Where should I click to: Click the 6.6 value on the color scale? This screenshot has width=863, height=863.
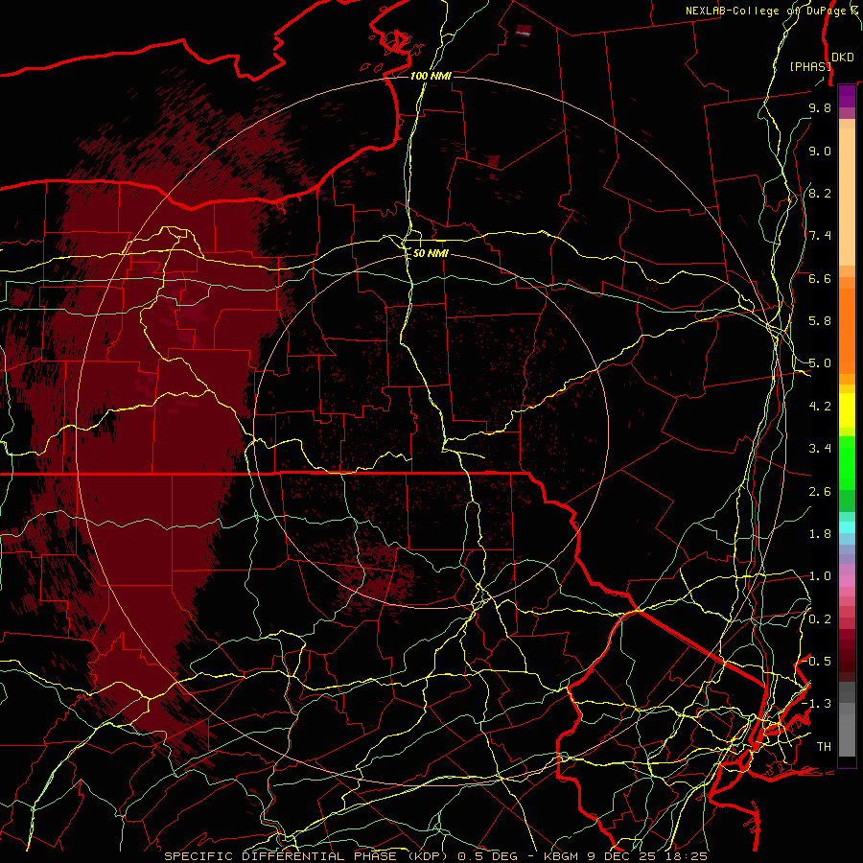click(820, 278)
